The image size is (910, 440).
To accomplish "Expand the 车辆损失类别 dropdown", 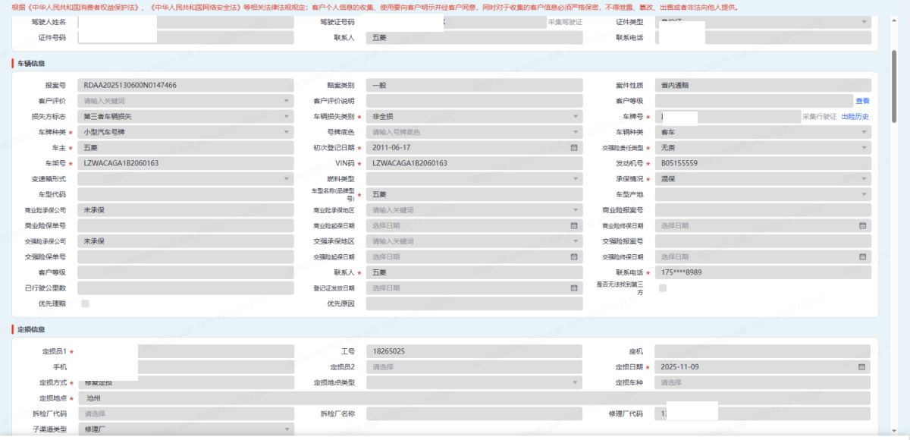I will point(574,116).
